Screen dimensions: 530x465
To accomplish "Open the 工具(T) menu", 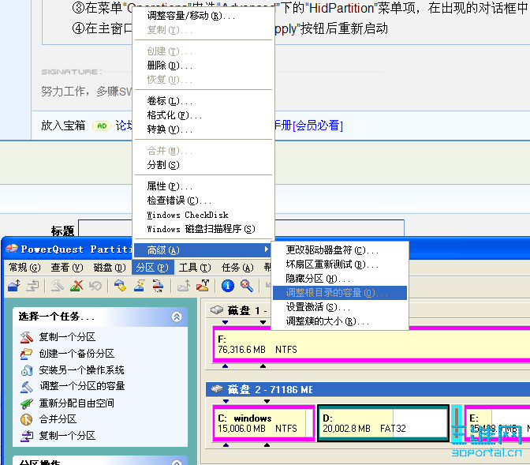I will [195, 268].
